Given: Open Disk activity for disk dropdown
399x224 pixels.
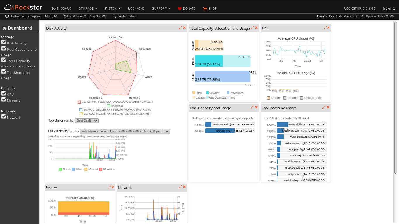Looking at the screenshot, I should 125,132.
